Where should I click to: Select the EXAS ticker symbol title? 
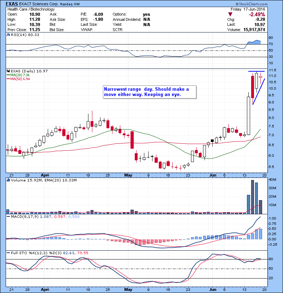12,4
